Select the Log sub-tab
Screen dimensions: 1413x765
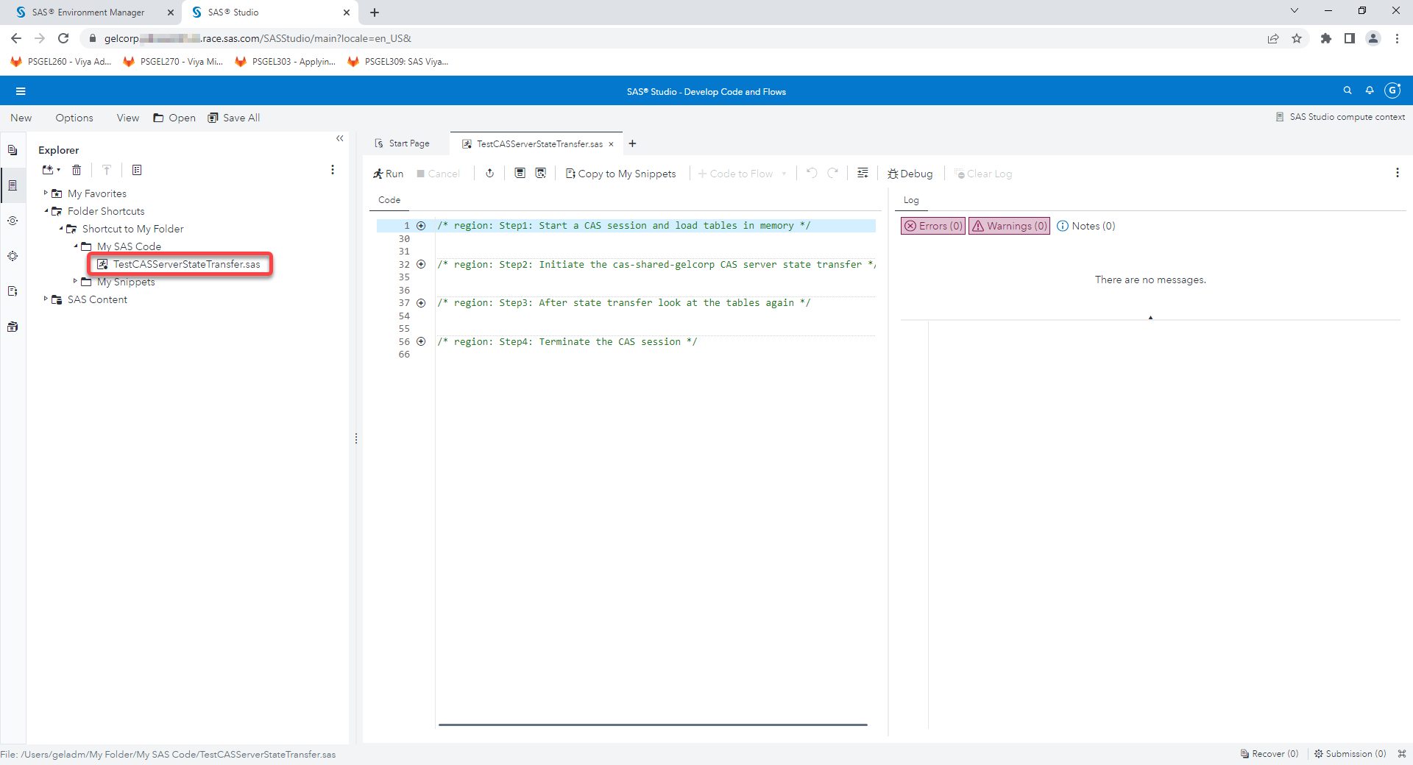[x=911, y=200]
